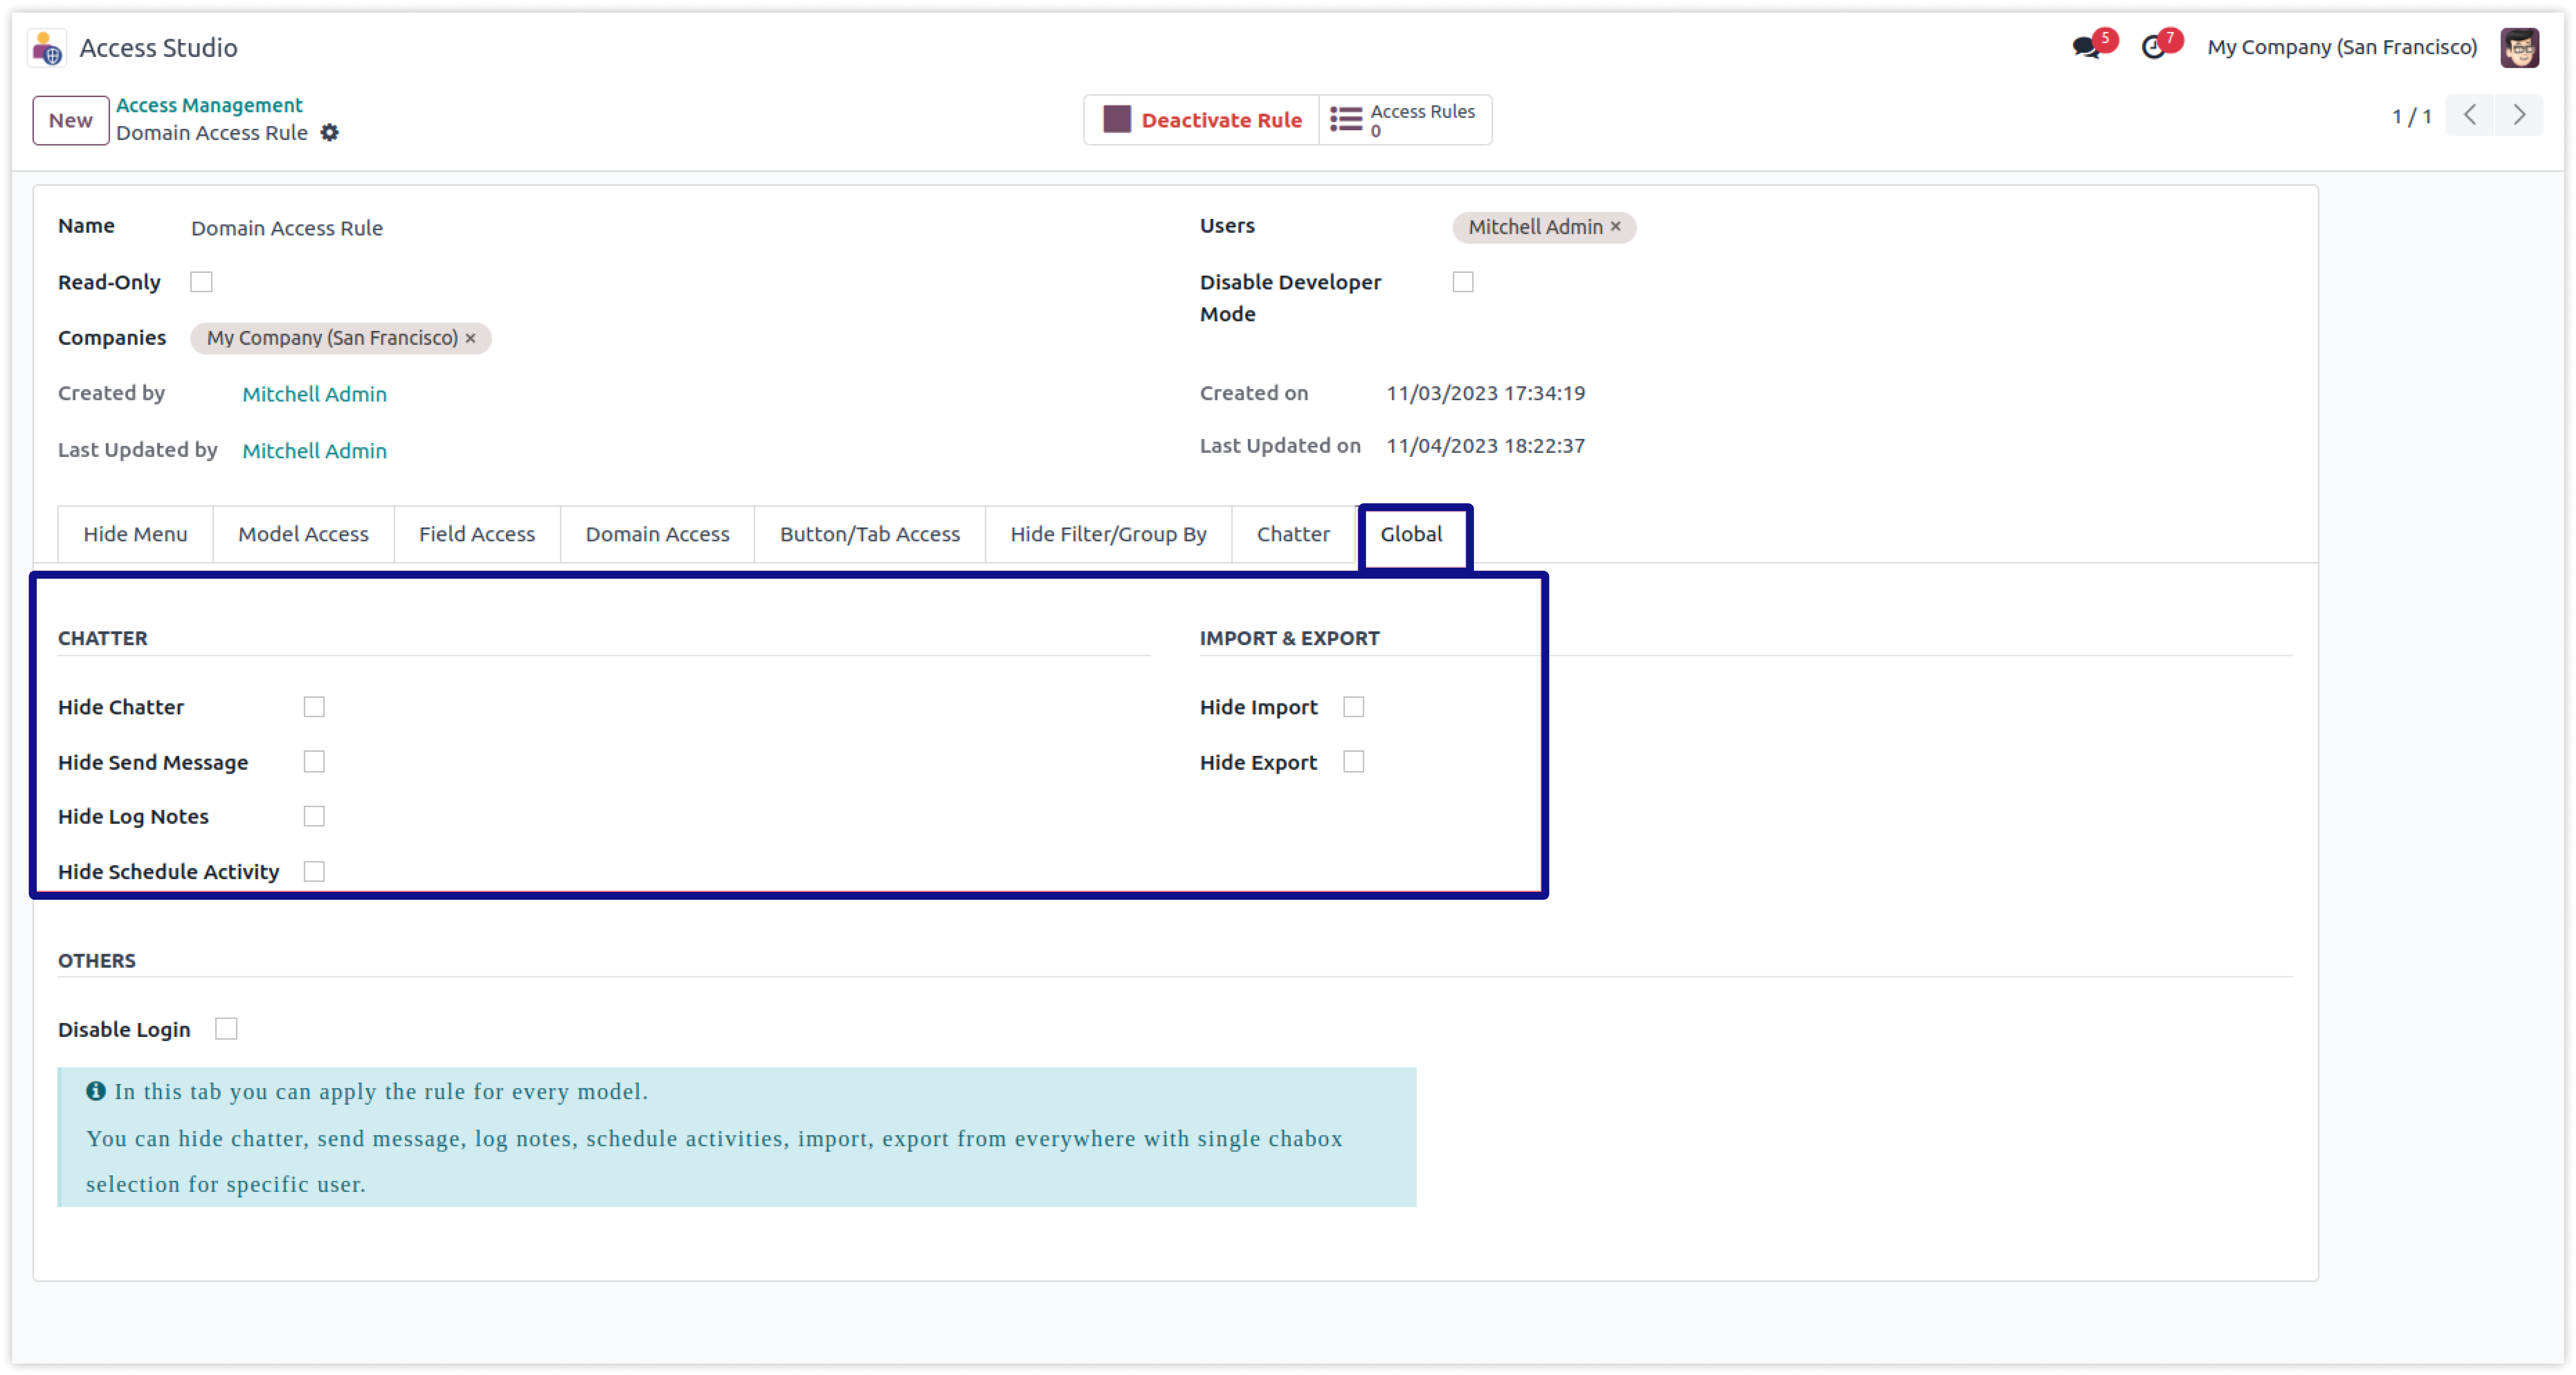Enable the Hide Chatter checkbox
The width and height of the screenshot is (2576, 1375).
(x=314, y=707)
